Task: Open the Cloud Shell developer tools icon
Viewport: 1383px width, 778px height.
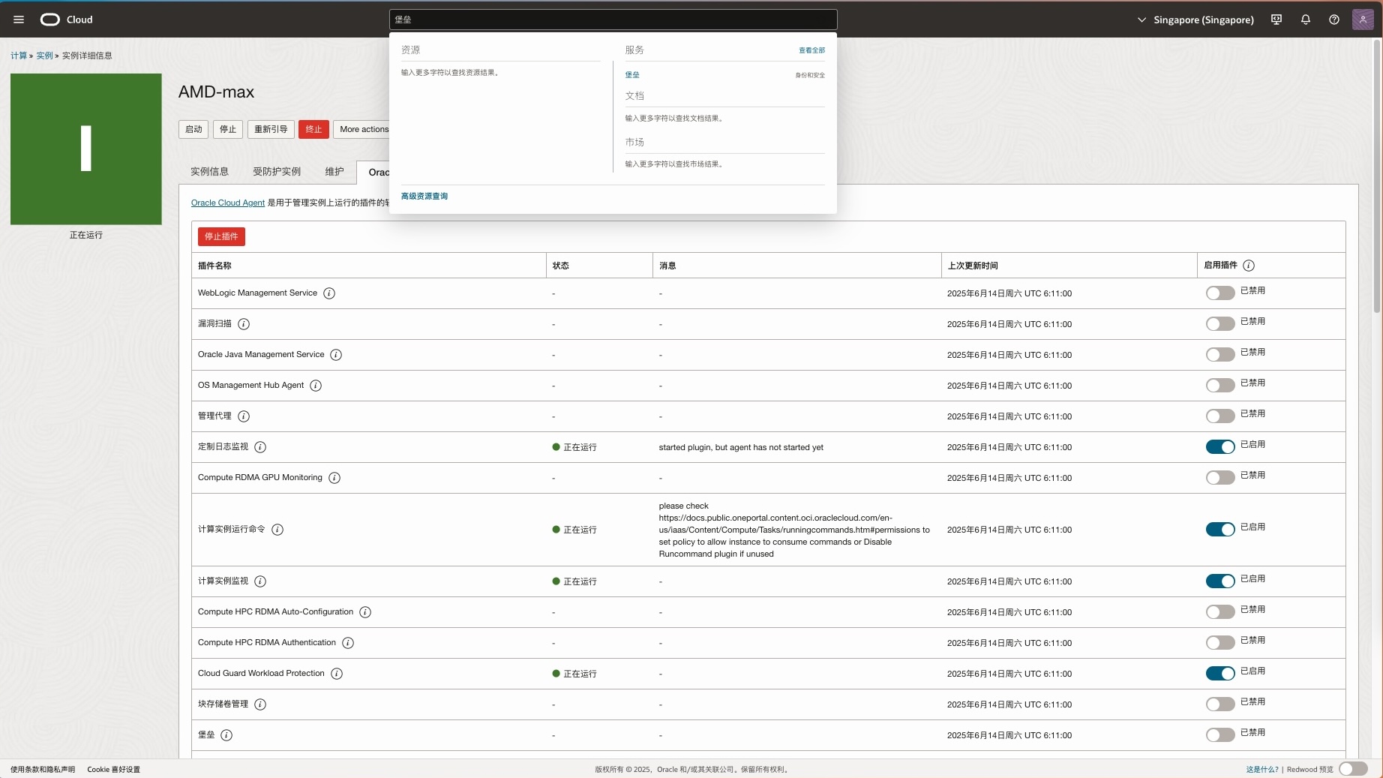Action: click(x=1276, y=20)
